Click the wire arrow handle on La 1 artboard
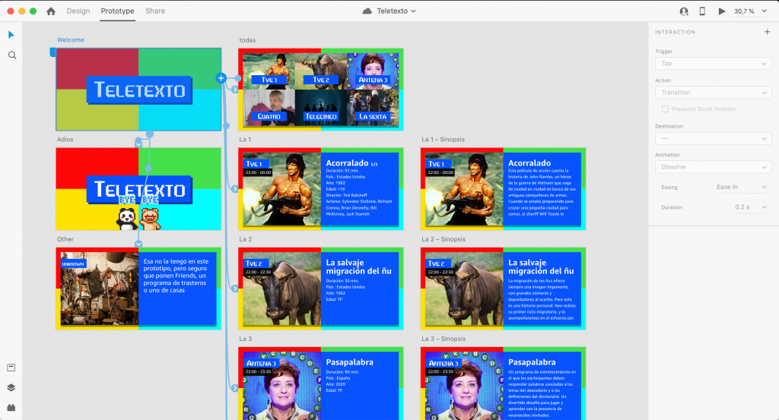The height and width of the screenshot is (420, 779). pyautogui.click(x=234, y=189)
